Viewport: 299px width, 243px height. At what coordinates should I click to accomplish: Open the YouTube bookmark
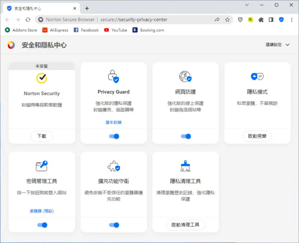click(x=116, y=30)
